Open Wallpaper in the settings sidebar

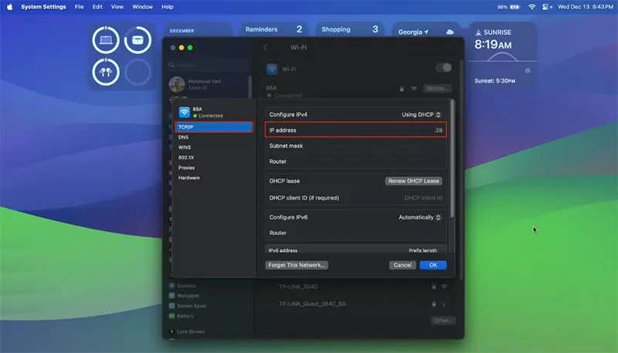pyautogui.click(x=188, y=296)
